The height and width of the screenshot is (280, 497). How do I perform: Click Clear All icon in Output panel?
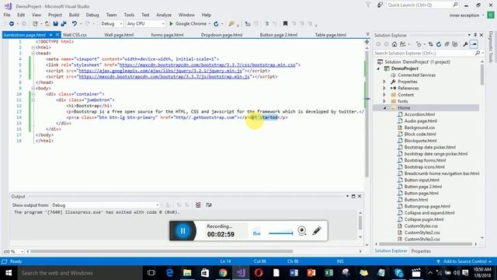(x=198, y=205)
